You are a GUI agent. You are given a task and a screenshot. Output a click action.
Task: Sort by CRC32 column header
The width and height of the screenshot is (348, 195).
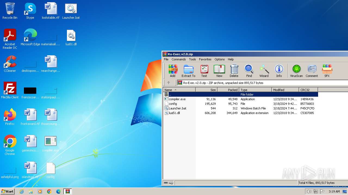tap(308, 90)
